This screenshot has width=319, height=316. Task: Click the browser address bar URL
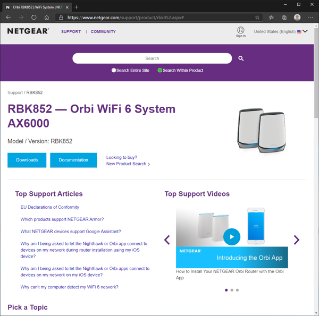(x=125, y=18)
